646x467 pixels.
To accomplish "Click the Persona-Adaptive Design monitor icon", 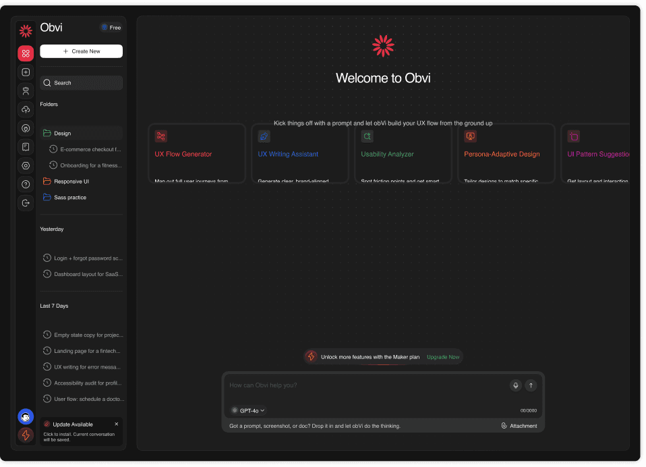I will point(471,136).
